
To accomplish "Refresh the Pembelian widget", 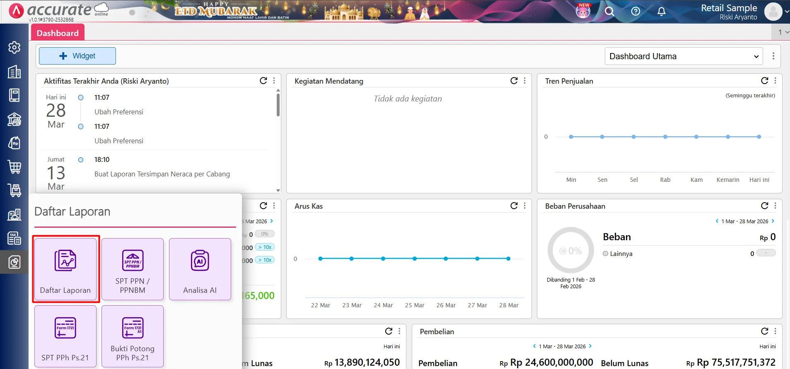I will click(764, 331).
